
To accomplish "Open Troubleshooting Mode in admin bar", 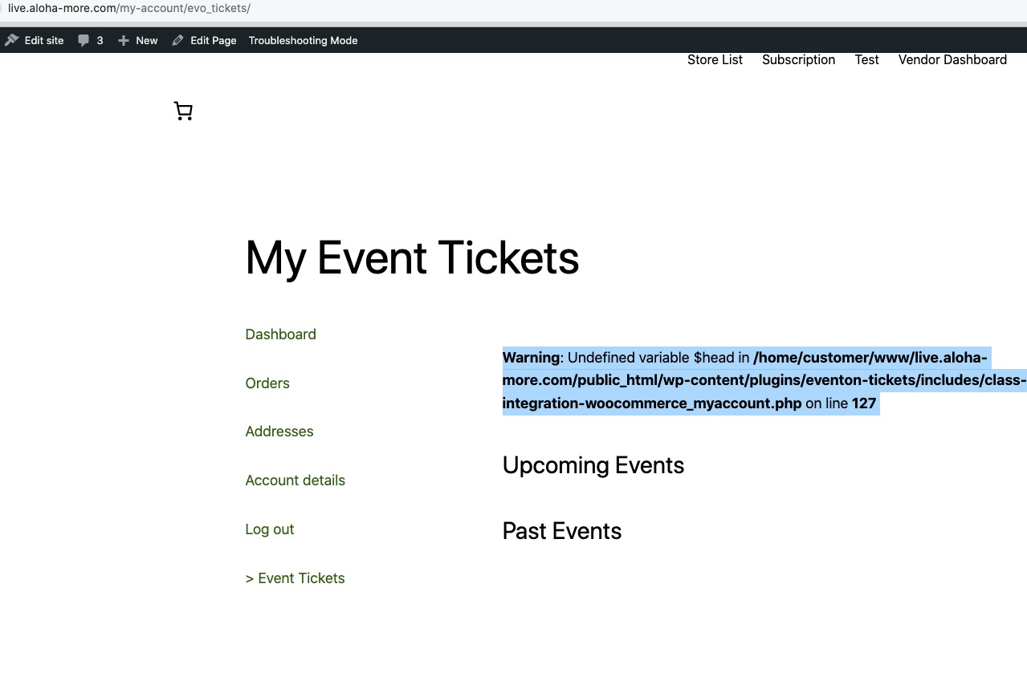I will coord(303,40).
